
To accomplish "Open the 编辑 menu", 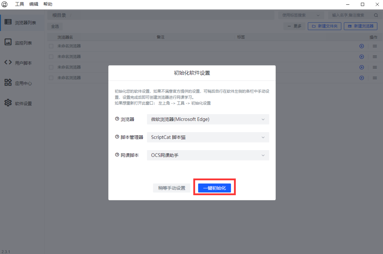I will (34, 4).
